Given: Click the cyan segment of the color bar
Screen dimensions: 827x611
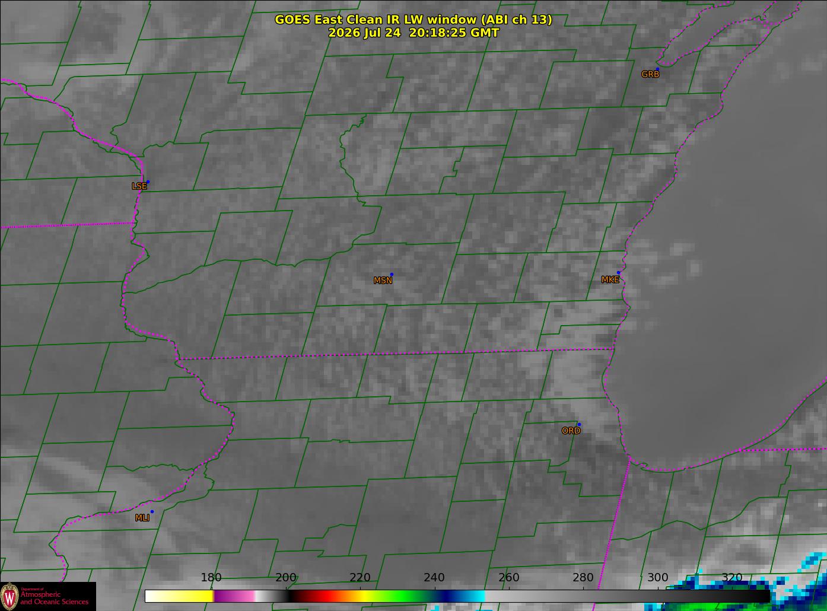Looking at the screenshot, I should tap(473, 596).
